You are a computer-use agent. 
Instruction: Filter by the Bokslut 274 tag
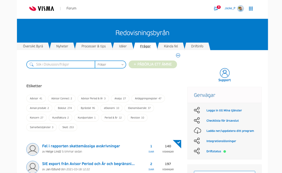[65, 108]
